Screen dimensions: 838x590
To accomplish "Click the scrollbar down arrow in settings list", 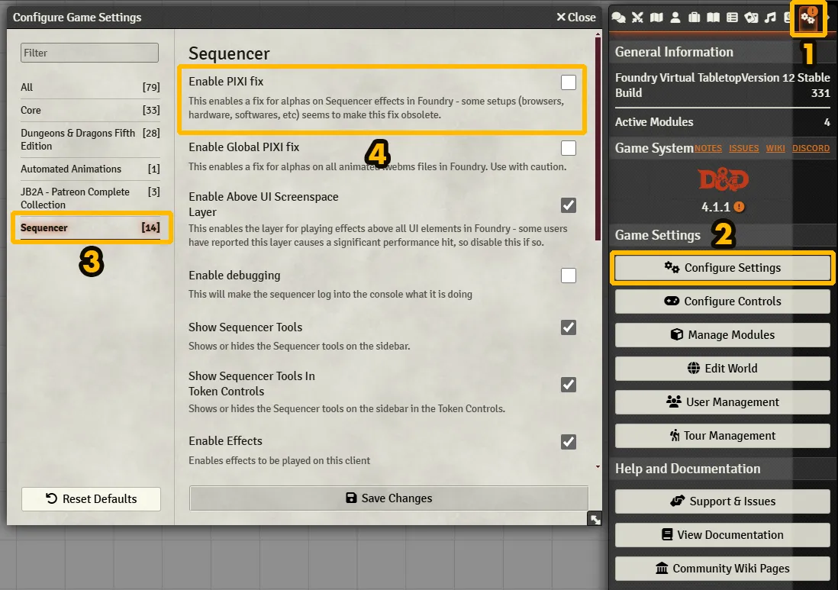I will pos(598,466).
